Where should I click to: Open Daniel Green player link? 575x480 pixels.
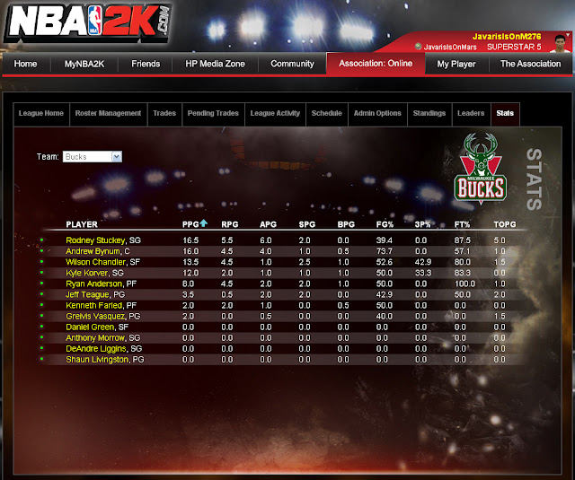[x=90, y=327]
